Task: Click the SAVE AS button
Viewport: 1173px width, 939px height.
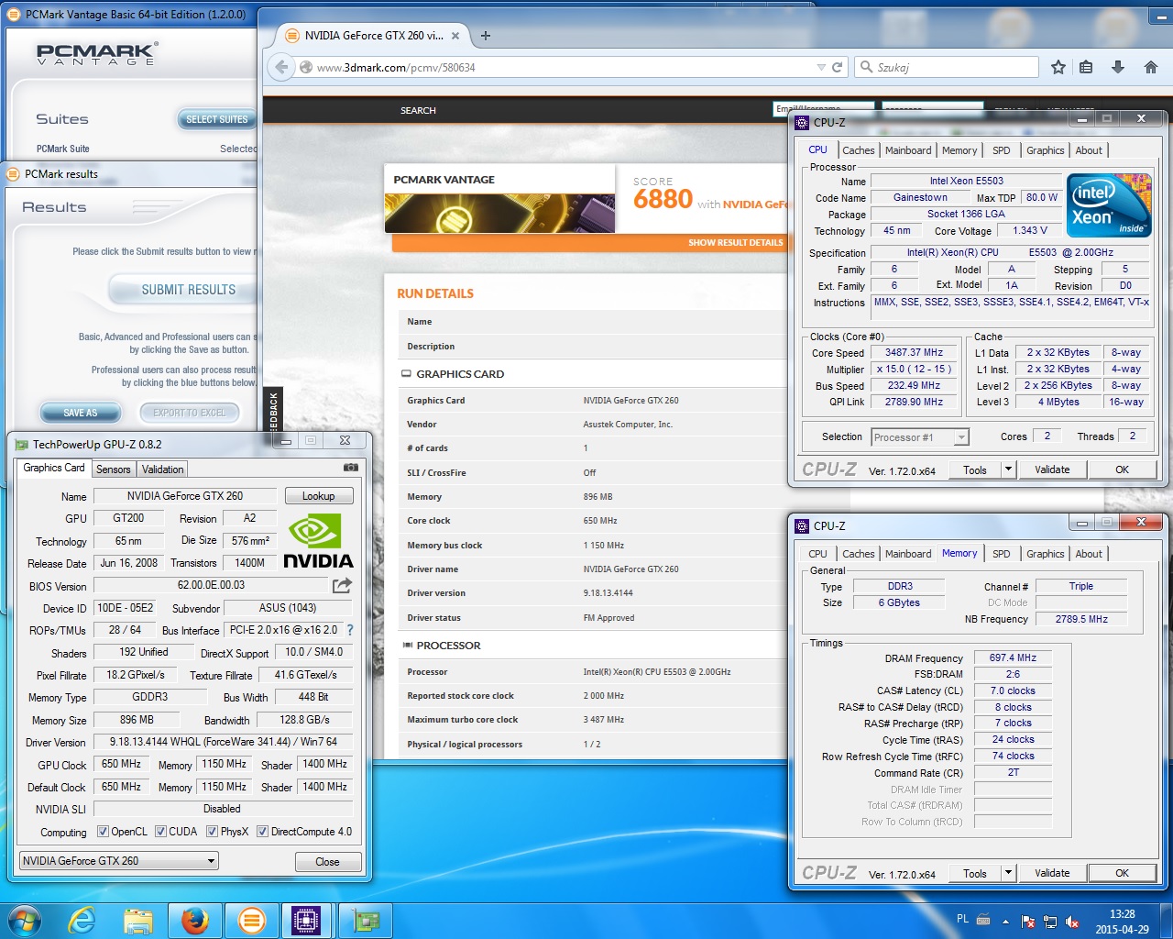Action: click(x=81, y=413)
